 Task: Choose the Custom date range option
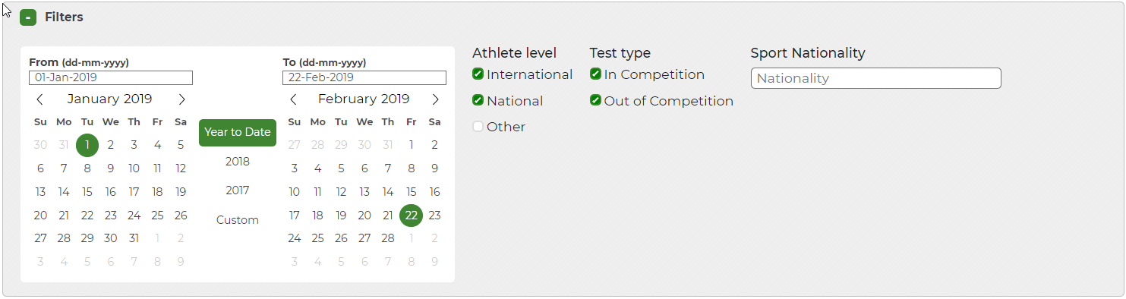[x=238, y=220]
